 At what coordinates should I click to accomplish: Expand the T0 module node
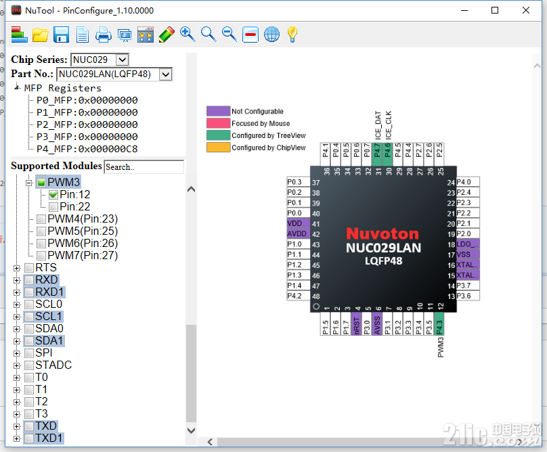pos(16,378)
